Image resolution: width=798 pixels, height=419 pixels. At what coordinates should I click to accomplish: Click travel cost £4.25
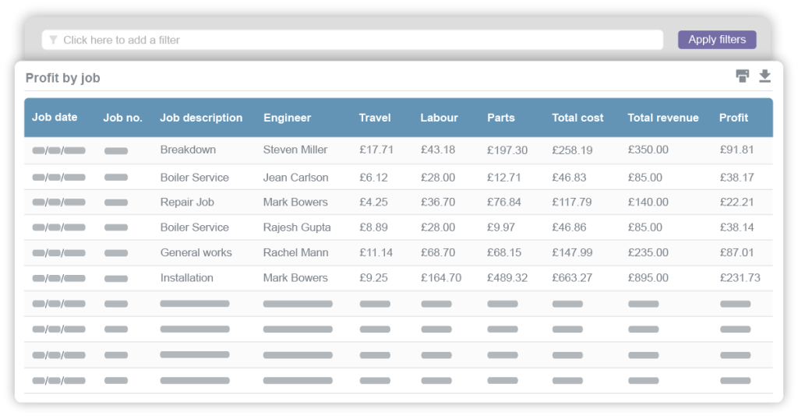(x=373, y=202)
